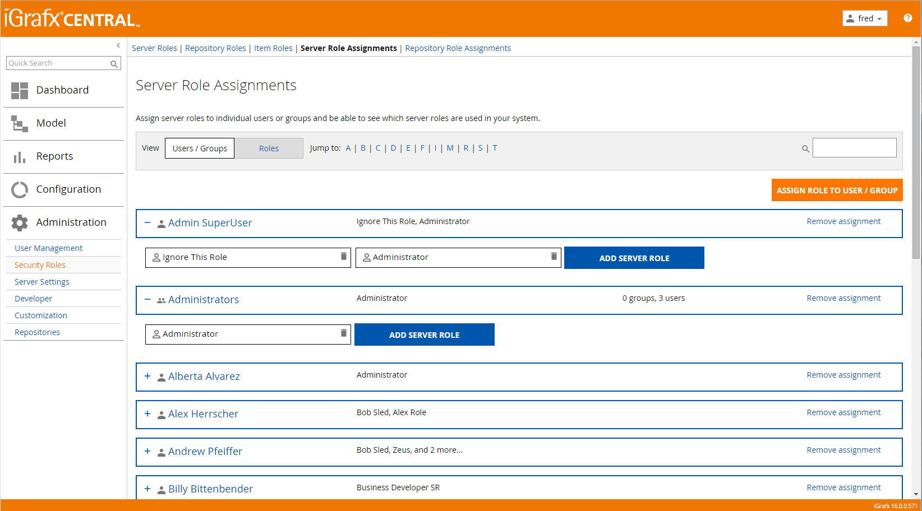922x511 pixels.
Task: Select the Users / Groups view
Action: point(199,148)
